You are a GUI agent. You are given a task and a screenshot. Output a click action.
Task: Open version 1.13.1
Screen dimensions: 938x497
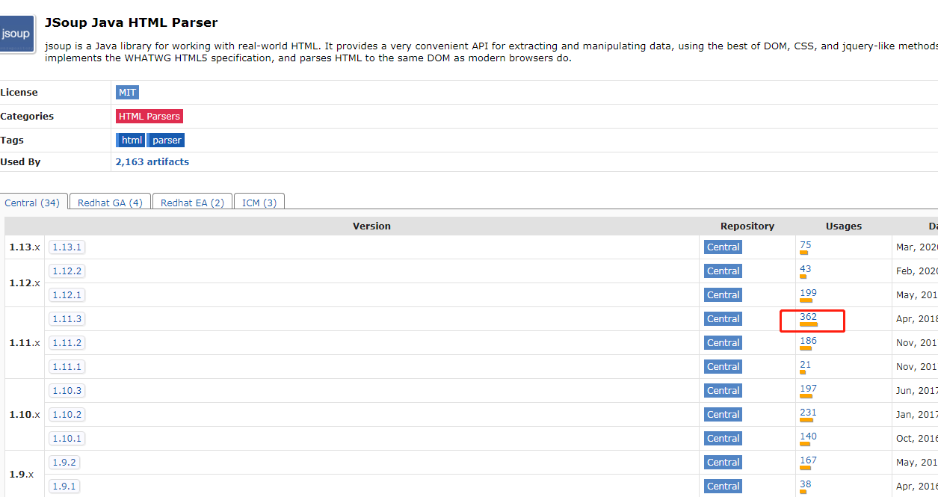tap(67, 247)
